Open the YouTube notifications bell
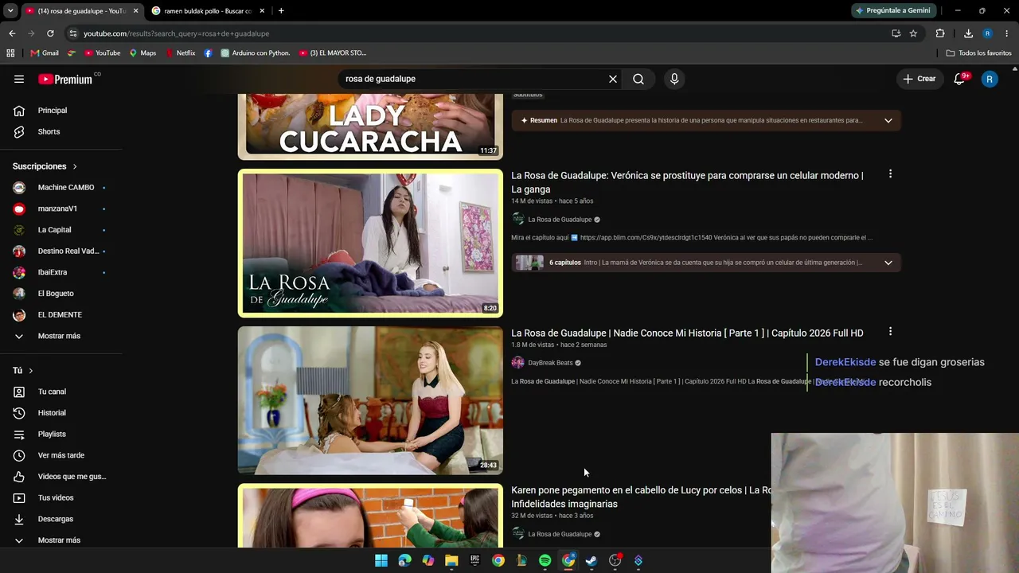This screenshot has height=573, width=1019. (959, 79)
